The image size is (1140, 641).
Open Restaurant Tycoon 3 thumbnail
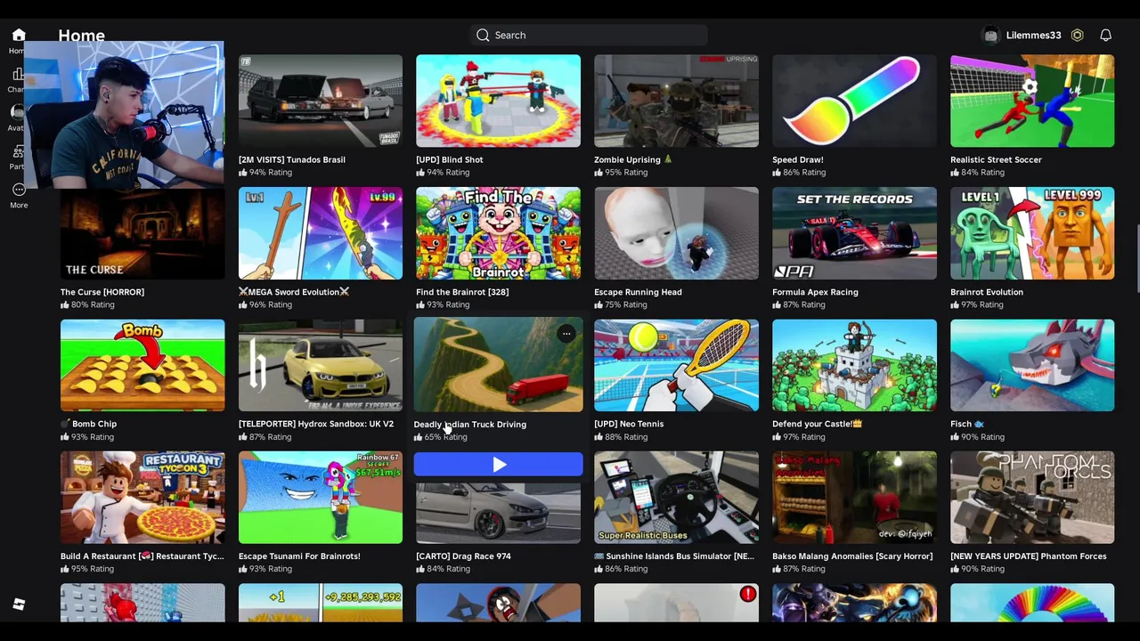pyautogui.click(x=142, y=498)
